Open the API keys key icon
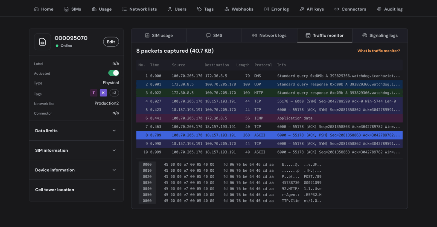Screen dimensions: 437x227 (x=302, y=9)
